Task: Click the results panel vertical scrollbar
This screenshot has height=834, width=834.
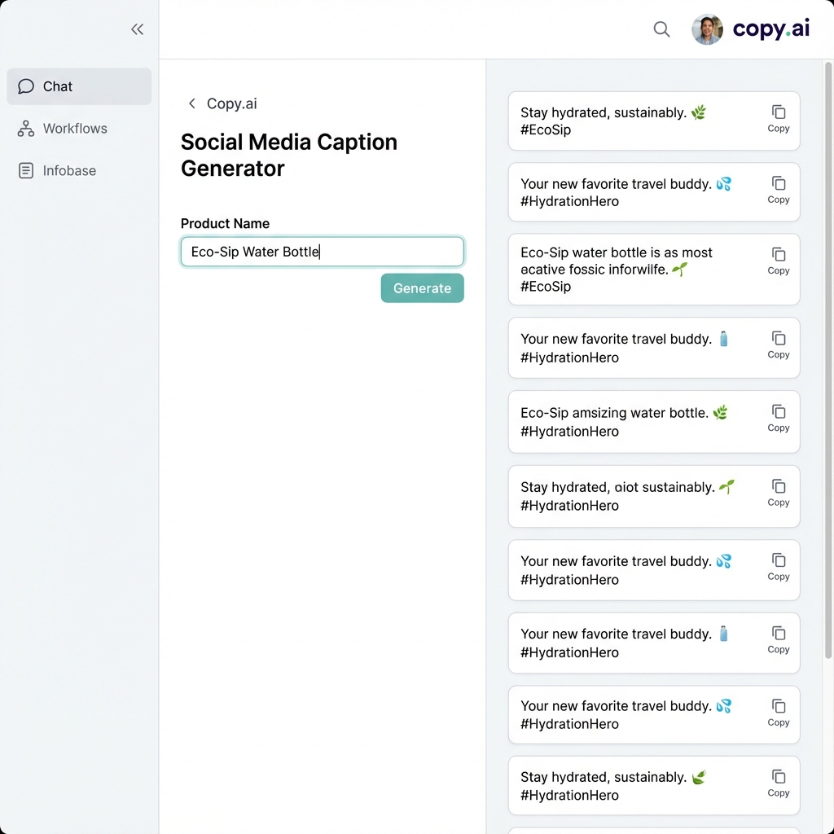Action: [828, 326]
